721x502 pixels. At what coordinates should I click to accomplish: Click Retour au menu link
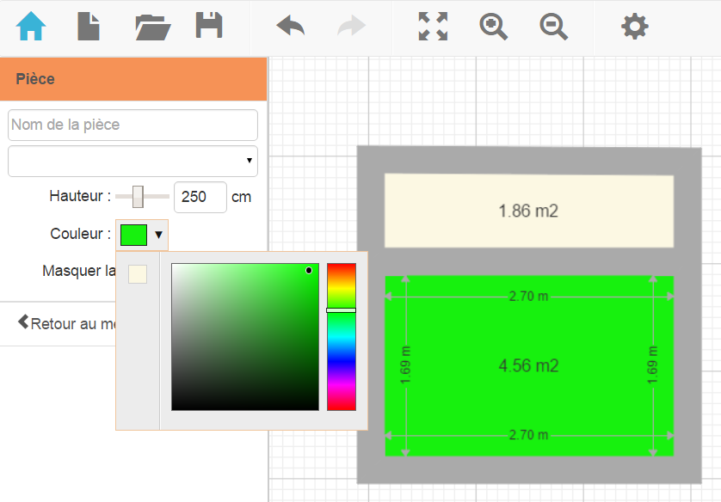tap(66, 324)
